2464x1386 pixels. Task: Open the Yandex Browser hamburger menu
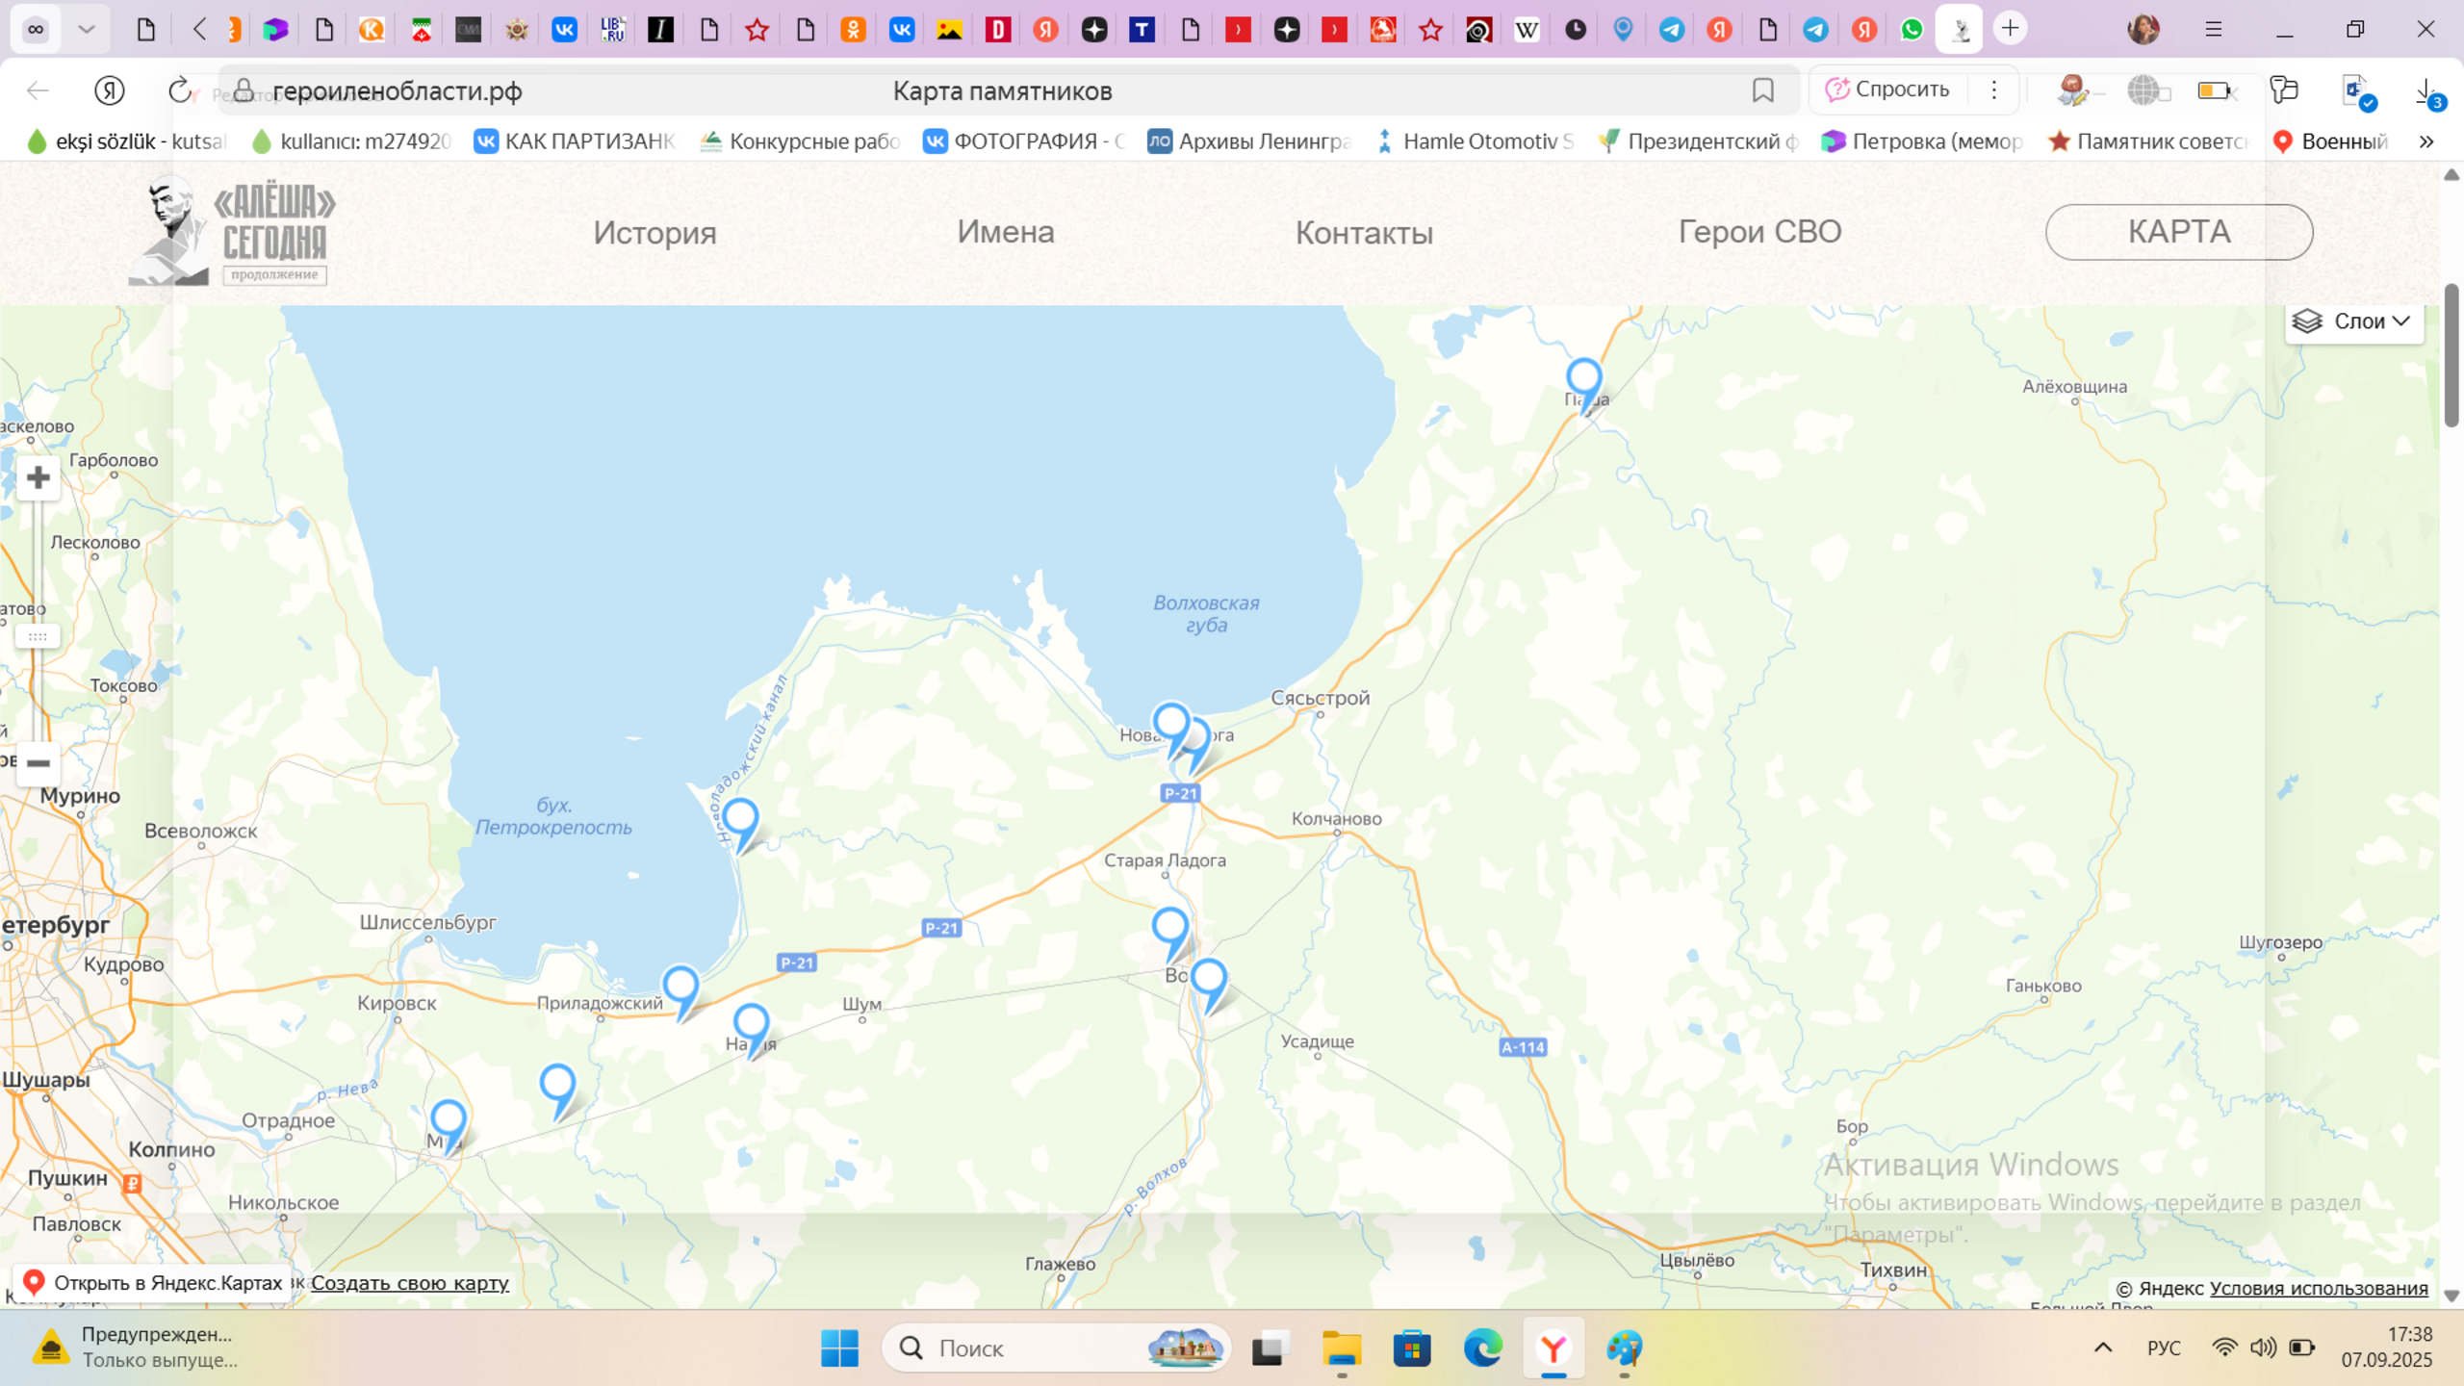(2214, 29)
